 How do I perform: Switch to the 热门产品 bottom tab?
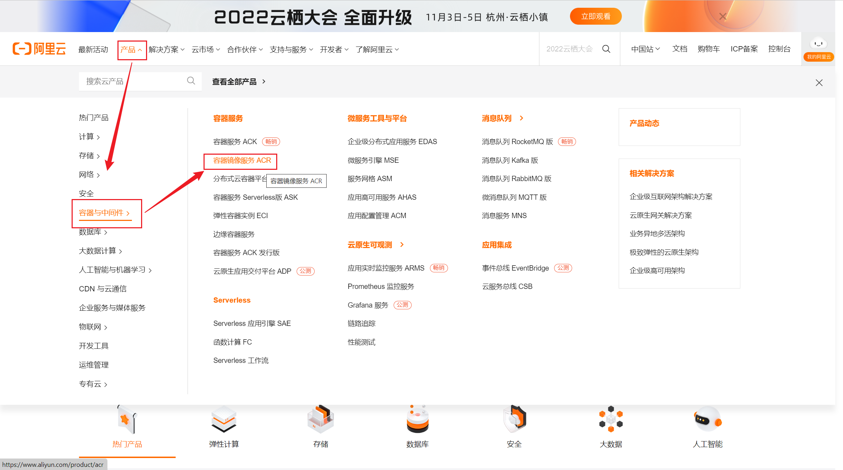127,444
